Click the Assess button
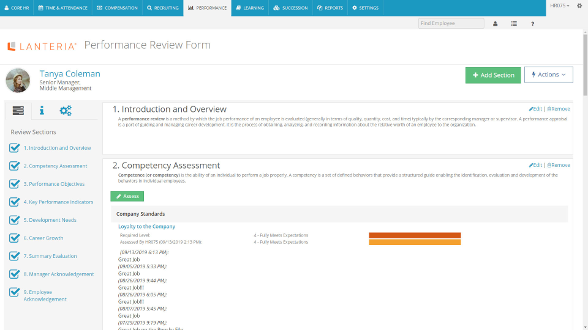588x330 pixels. pos(127,196)
